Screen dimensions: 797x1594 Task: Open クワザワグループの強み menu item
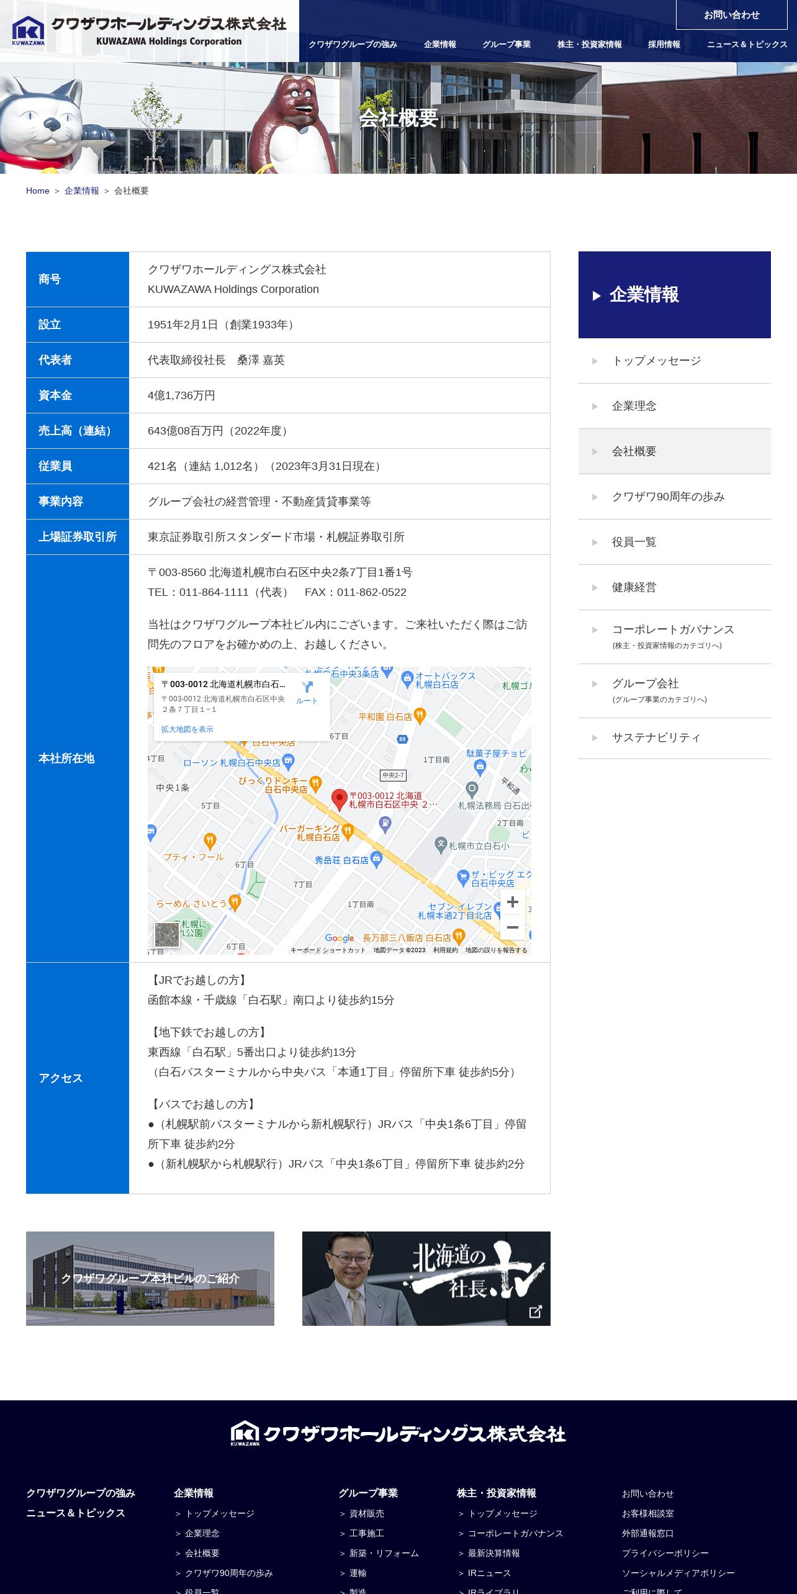[353, 44]
